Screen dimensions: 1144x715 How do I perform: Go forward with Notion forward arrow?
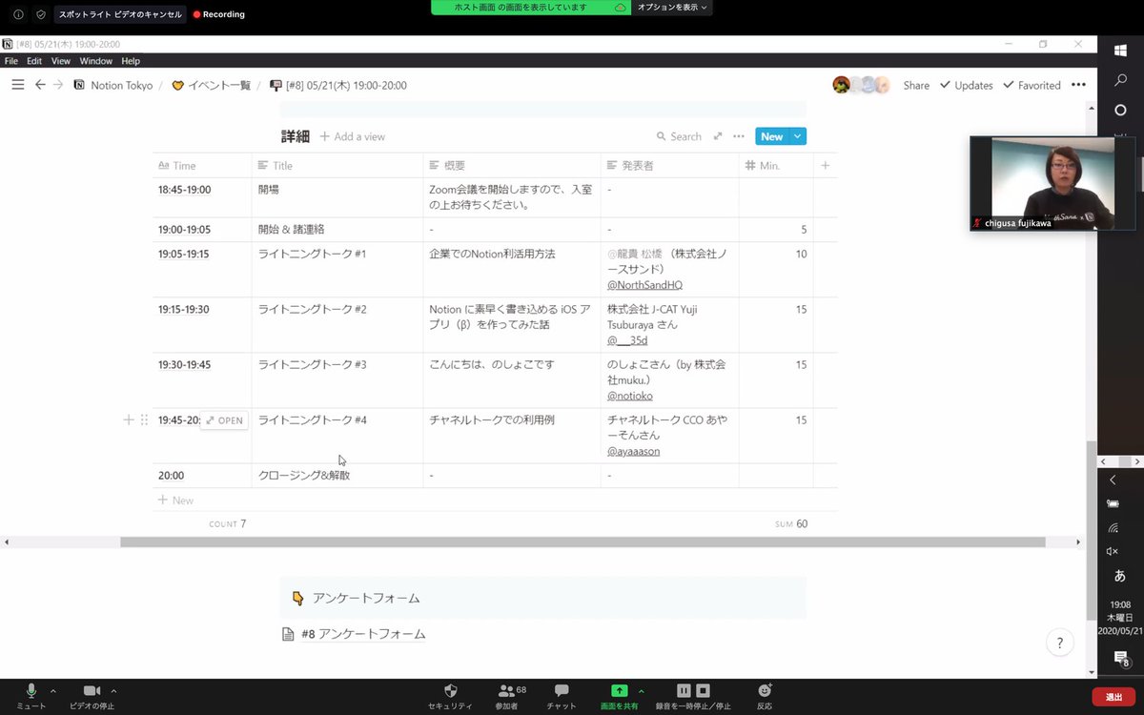pyautogui.click(x=58, y=85)
